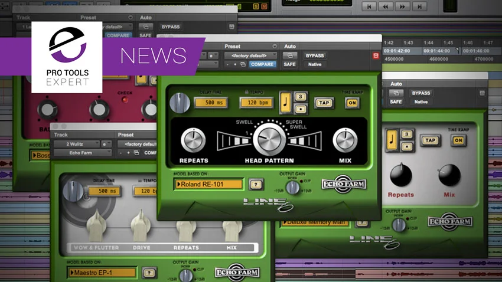502x282 pixels.
Task: Toggle SAFE in Deluxe Memory Man window
Action: (396, 101)
